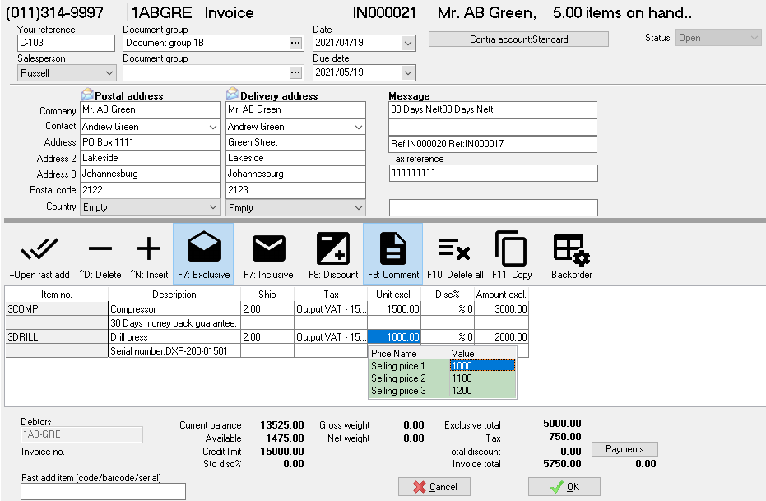This screenshot has width=766, height=501.
Task: Click the Payments button
Action: [x=624, y=449]
